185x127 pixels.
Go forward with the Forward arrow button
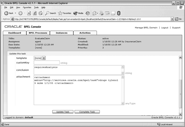[20, 13]
